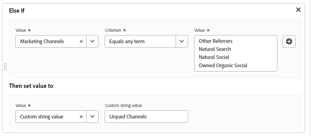
Task: Click the Else If heading
Action: (x=17, y=10)
